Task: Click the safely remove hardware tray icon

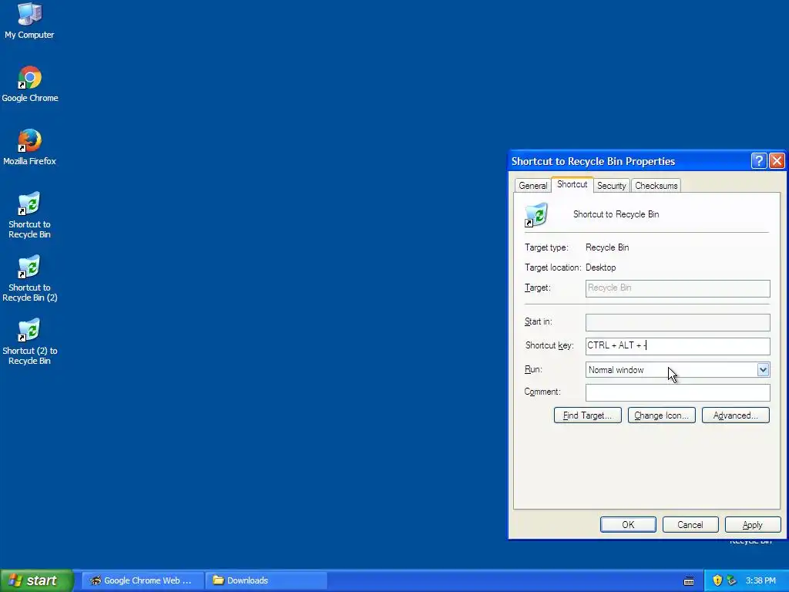Action: click(732, 580)
